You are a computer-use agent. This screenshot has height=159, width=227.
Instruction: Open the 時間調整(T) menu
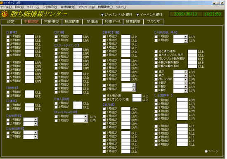(105, 7)
